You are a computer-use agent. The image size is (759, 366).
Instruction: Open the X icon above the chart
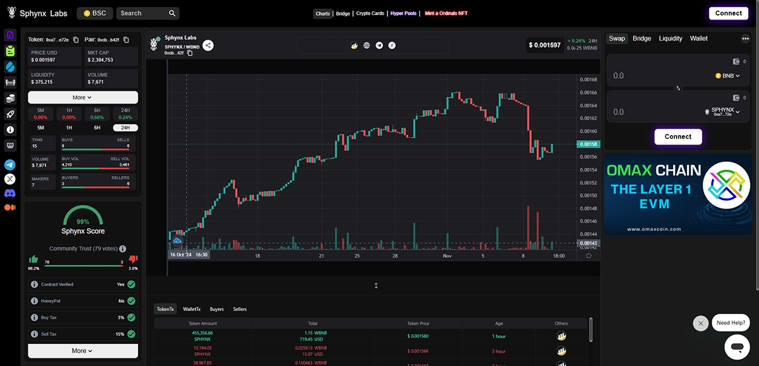coord(392,45)
